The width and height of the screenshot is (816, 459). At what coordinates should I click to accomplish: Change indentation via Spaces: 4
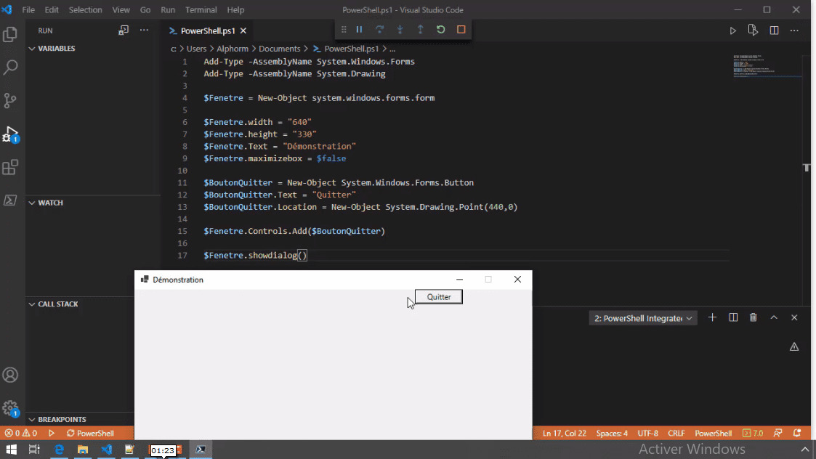612,433
